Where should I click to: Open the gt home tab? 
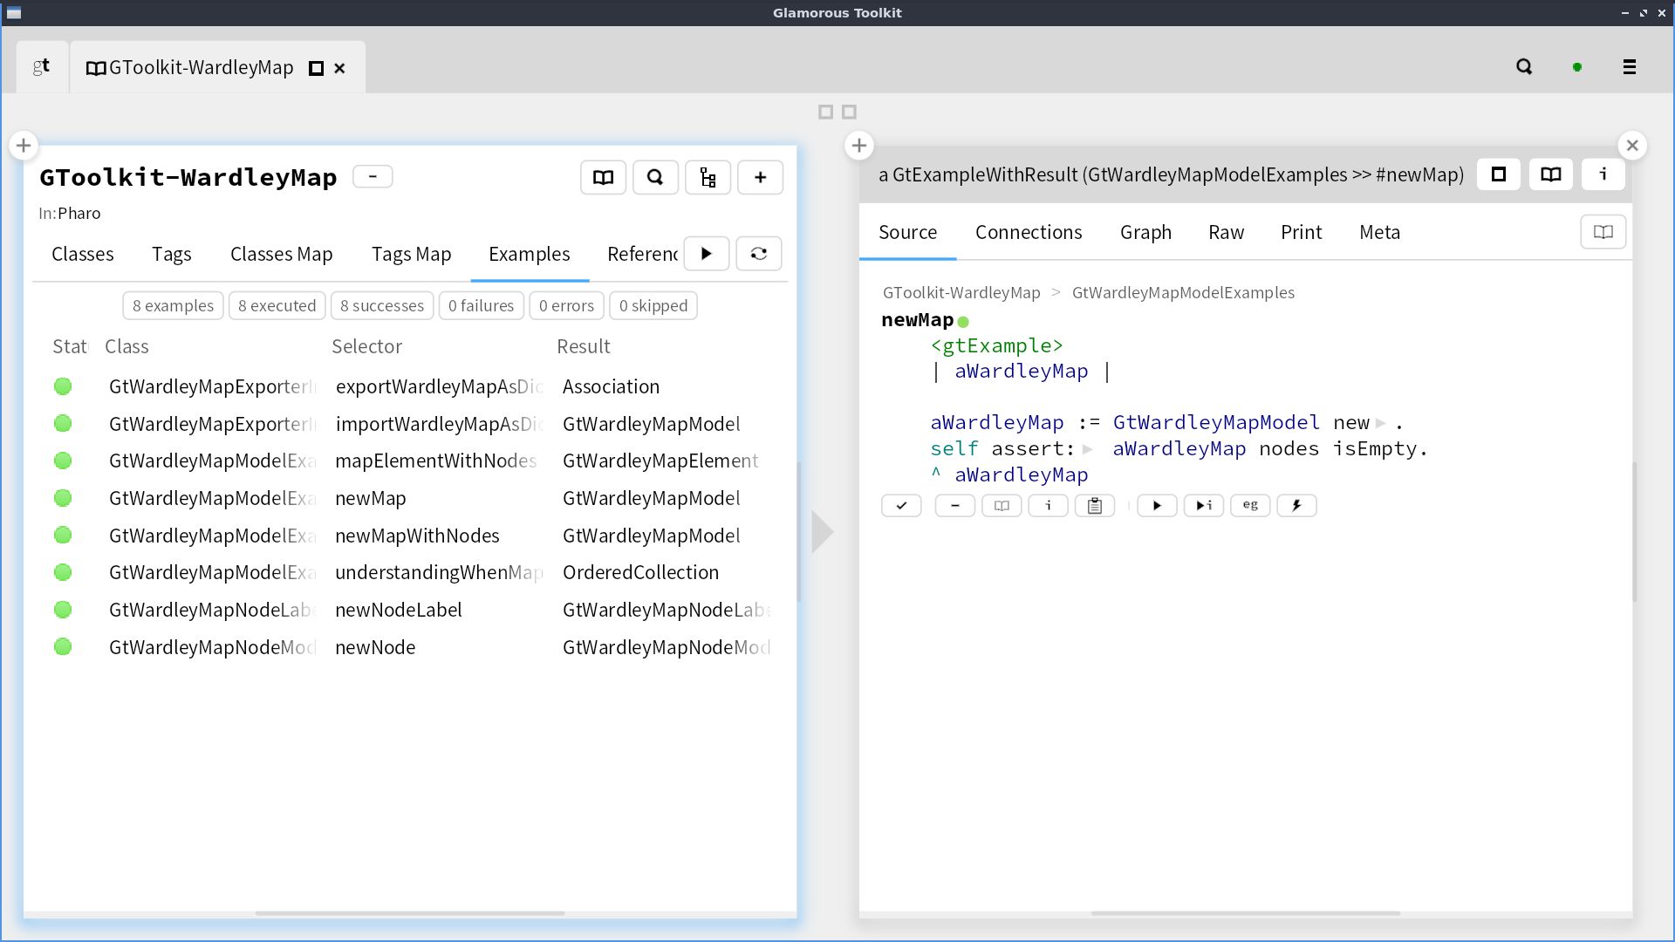42,67
